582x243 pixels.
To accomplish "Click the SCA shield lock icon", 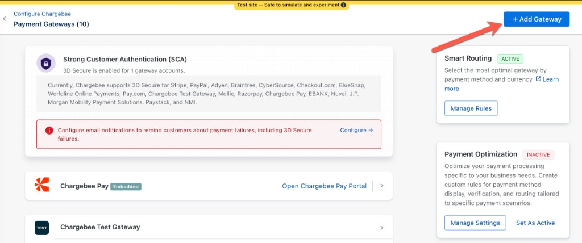I will [46, 63].
